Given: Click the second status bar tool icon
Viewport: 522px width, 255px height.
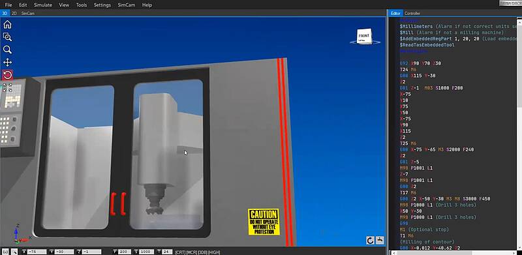Looking at the screenshot, I should tap(14, 252).
